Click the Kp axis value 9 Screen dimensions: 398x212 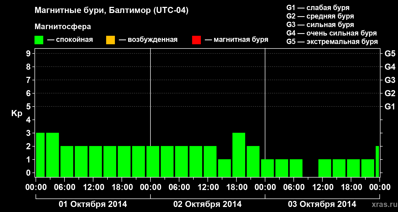29,54
